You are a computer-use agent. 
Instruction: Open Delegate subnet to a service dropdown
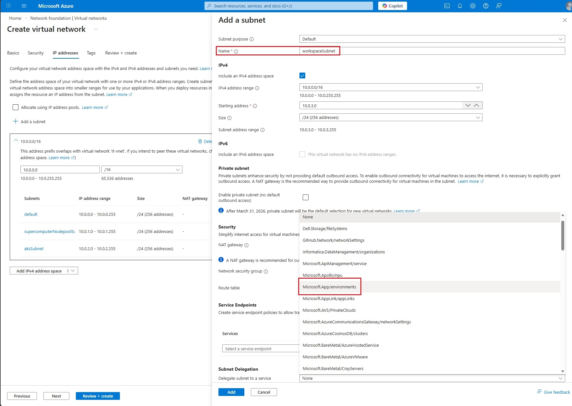(432, 378)
